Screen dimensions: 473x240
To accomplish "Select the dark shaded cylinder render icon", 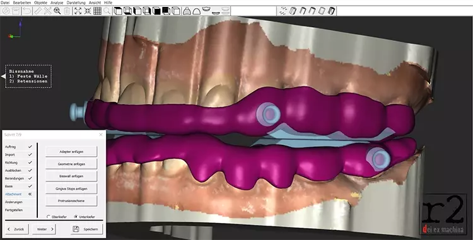I will point(331,11).
